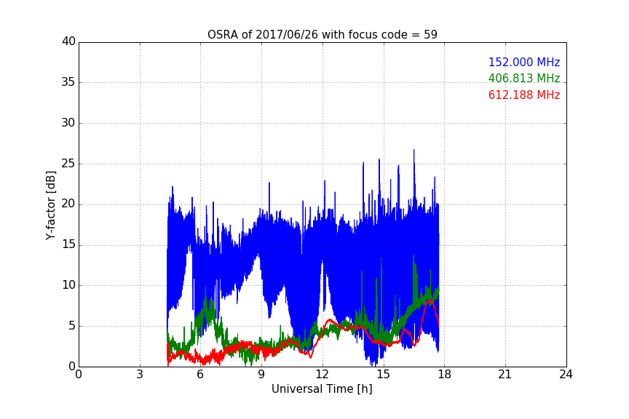Viewport: 629px width, 419px height.
Task: Click the x-axis tick label "3"
Action: point(140,375)
